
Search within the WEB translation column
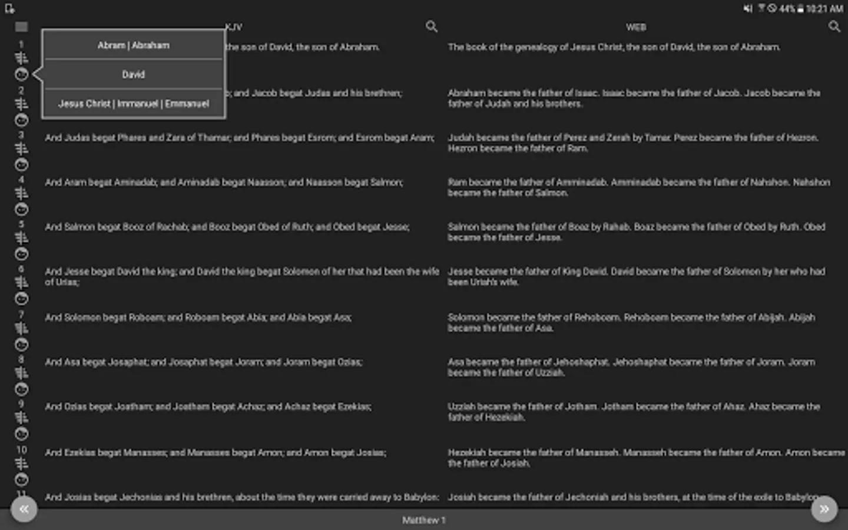(834, 26)
